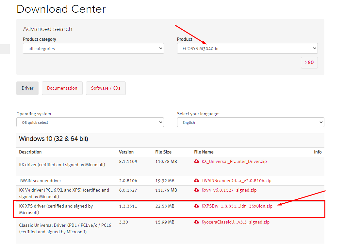Click download icon beside TWAIN scanner driver file
The height and width of the screenshot is (246, 344).
197,181
